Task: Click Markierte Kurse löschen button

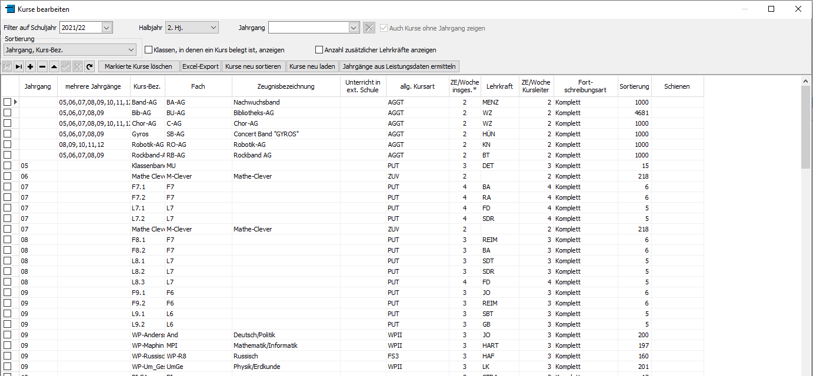Action: pyautogui.click(x=139, y=66)
